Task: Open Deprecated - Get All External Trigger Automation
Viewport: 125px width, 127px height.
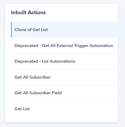Action: (x=64, y=46)
